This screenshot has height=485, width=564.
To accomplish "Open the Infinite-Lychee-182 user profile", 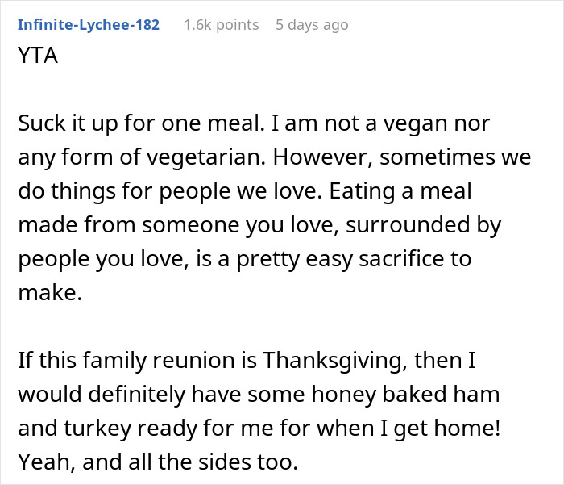I will 88,24.
